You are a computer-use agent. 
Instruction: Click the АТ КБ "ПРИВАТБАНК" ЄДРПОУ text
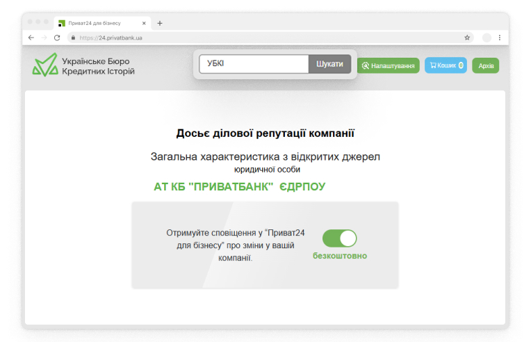[239, 186]
